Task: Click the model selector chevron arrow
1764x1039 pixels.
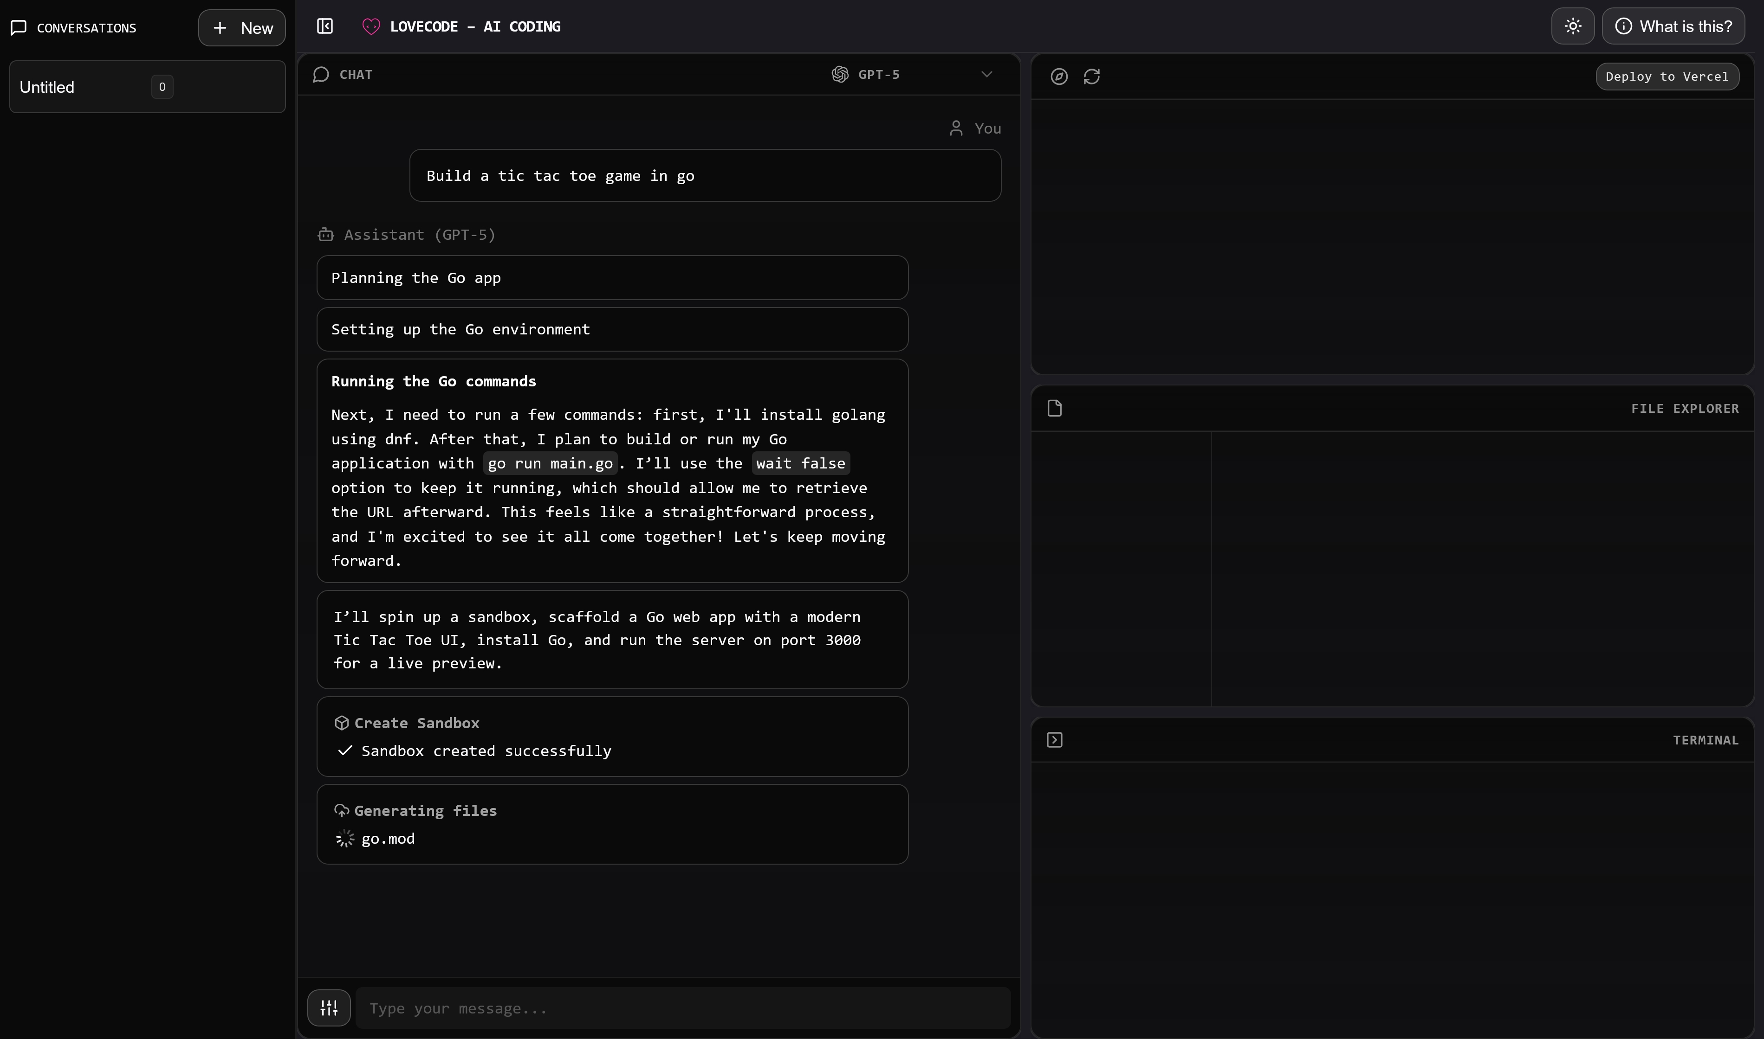Action: [986, 74]
